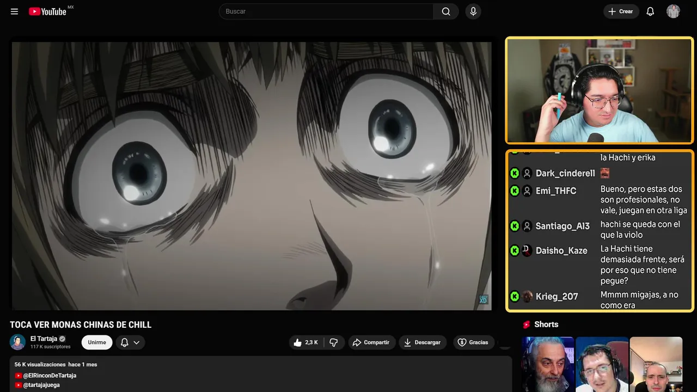The width and height of the screenshot is (697, 392).
Task: Open the hamburger guide menu
Action: coord(14,11)
